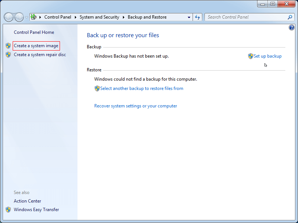This screenshot has width=298, height=223.
Task: Open the Action Center link
Action: [27, 201]
